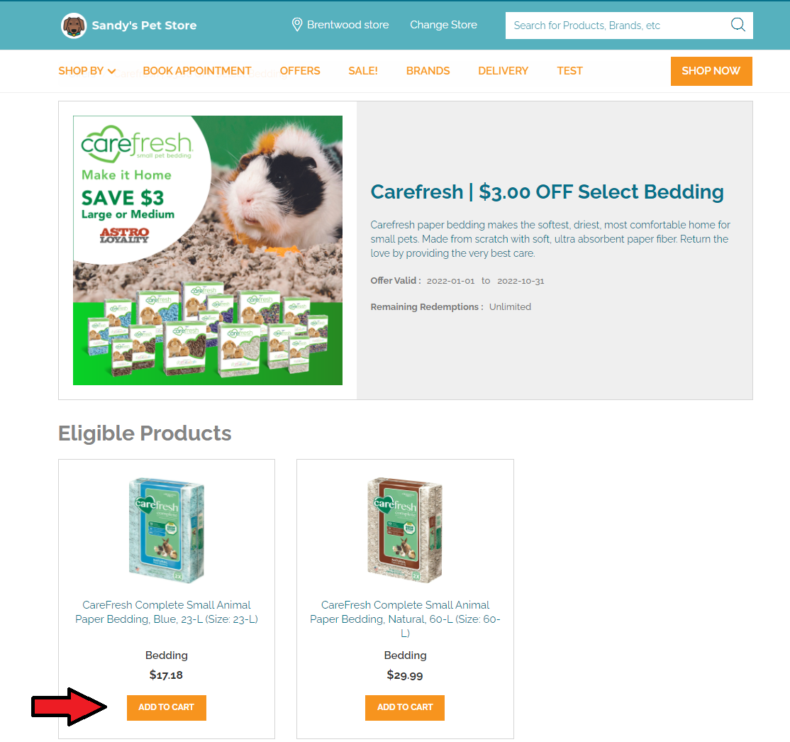Click the SHOP NOW button
This screenshot has height=742, width=790.
[x=711, y=71]
